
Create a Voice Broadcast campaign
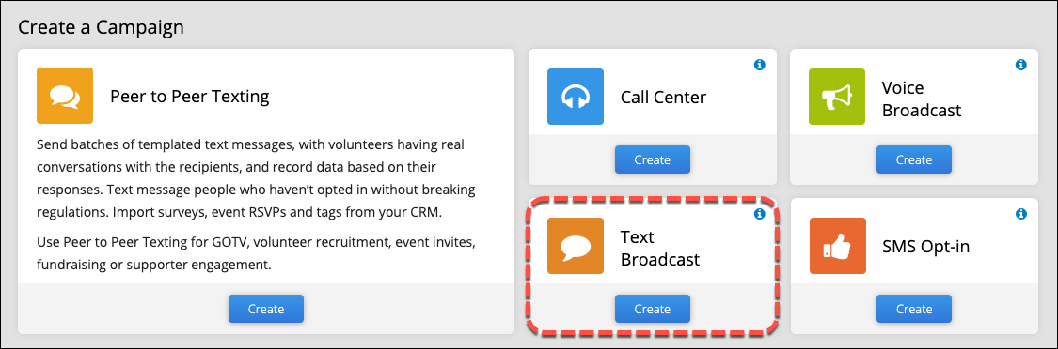coord(913,159)
